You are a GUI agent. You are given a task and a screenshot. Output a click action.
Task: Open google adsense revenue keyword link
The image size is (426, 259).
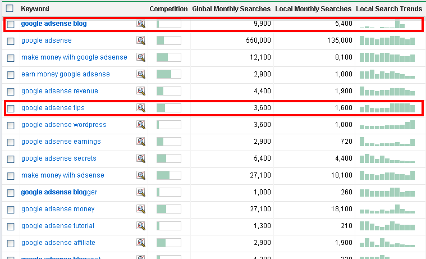pos(59,91)
